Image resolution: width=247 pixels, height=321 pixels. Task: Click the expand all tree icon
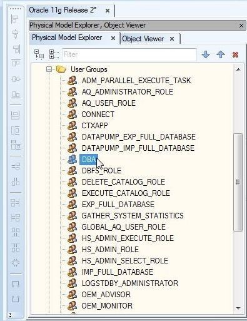54,54
